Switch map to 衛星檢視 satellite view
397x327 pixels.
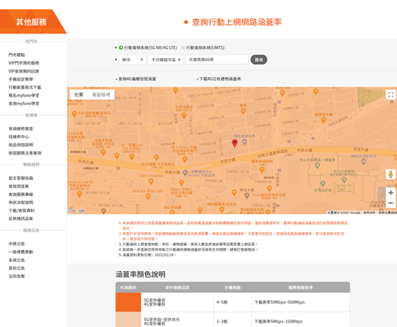click(x=100, y=95)
